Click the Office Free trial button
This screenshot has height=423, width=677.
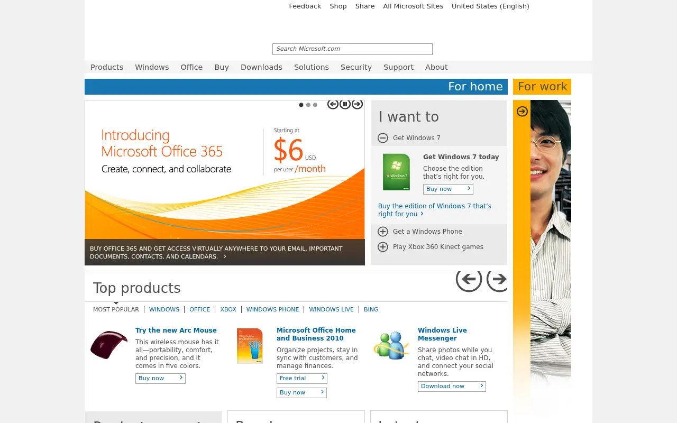click(302, 379)
